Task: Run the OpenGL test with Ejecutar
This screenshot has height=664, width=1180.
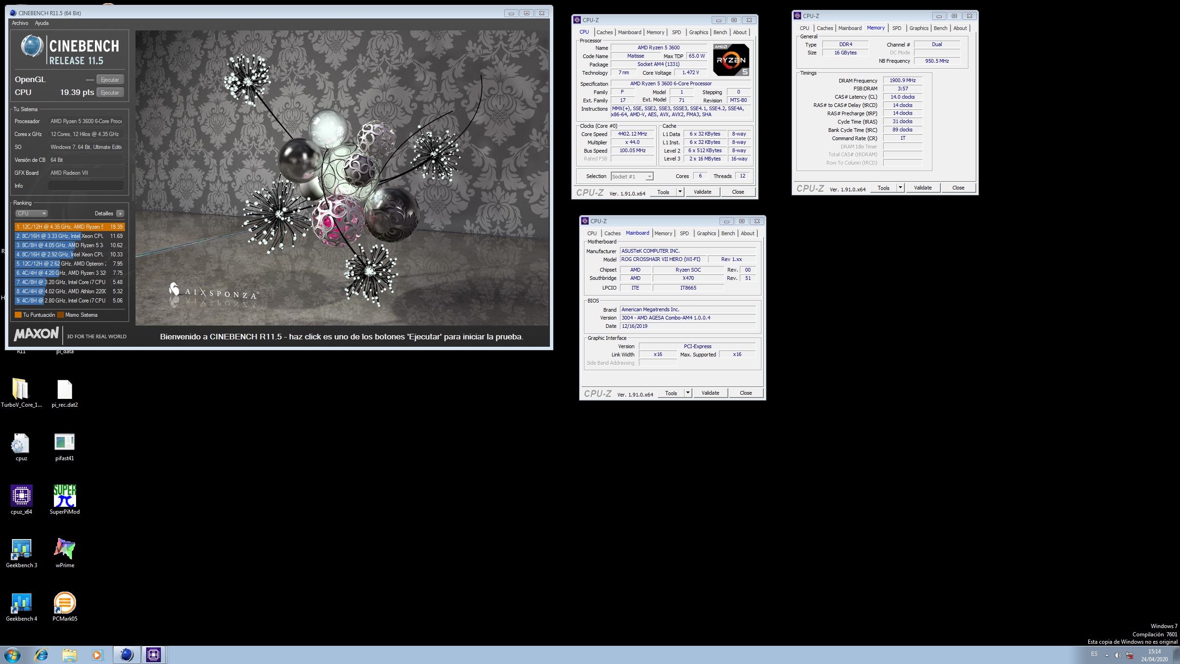Action: [x=110, y=80]
